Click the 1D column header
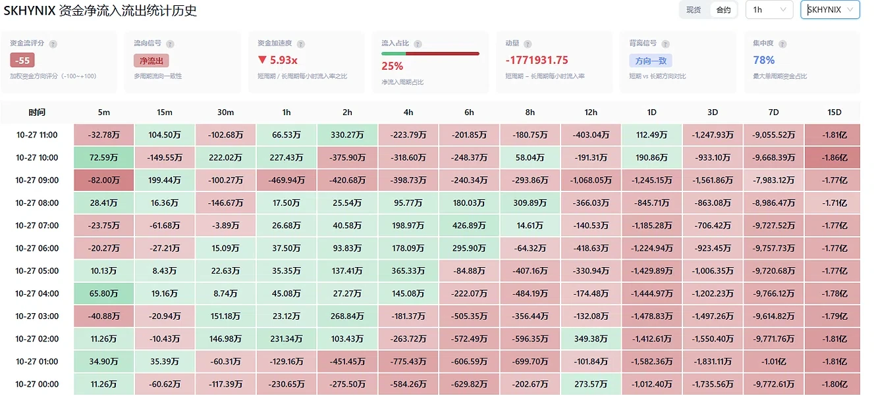 point(651,112)
